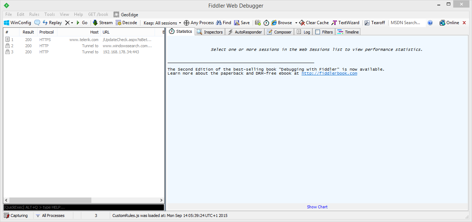This screenshot has height=222, width=472.
Task: Click the scrollbar left arrow in sessions list
Action: click(x=6, y=200)
